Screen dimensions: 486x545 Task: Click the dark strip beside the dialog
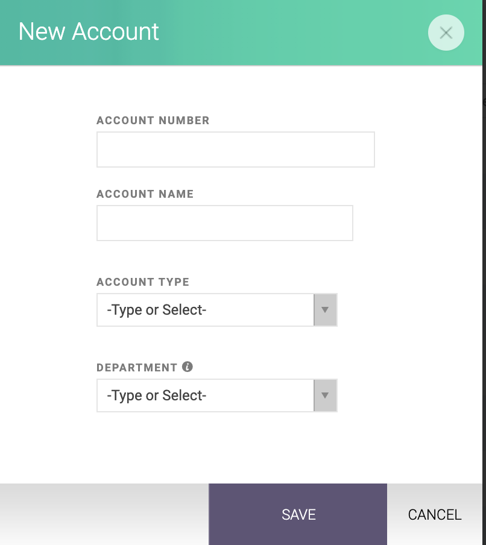point(484,272)
